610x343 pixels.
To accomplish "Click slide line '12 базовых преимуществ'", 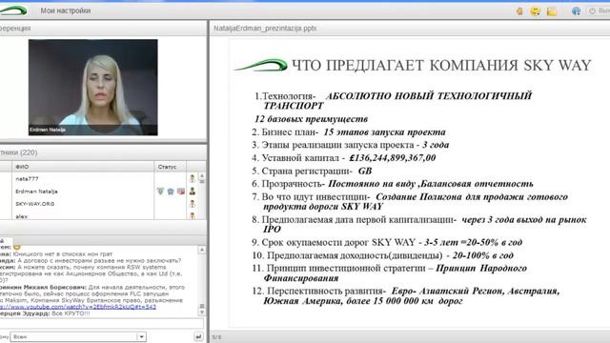I will pos(312,119).
